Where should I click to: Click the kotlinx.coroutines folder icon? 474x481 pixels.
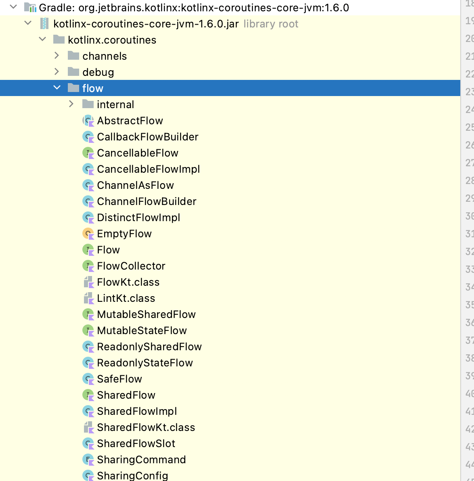click(x=59, y=40)
